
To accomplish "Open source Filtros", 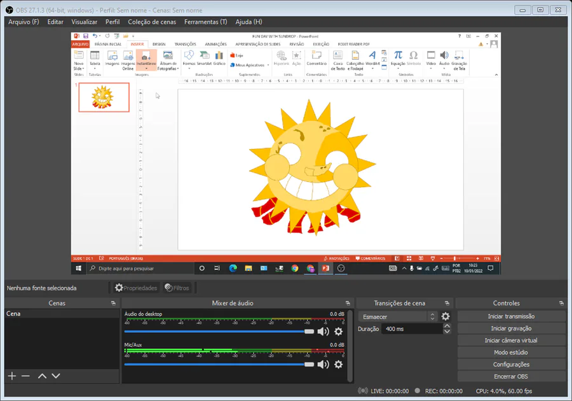I will tap(177, 288).
